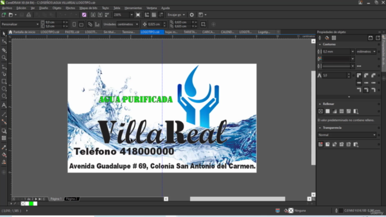Open the Herramientas menu
Screen dimensions: 386x217
click(x=133, y=8)
